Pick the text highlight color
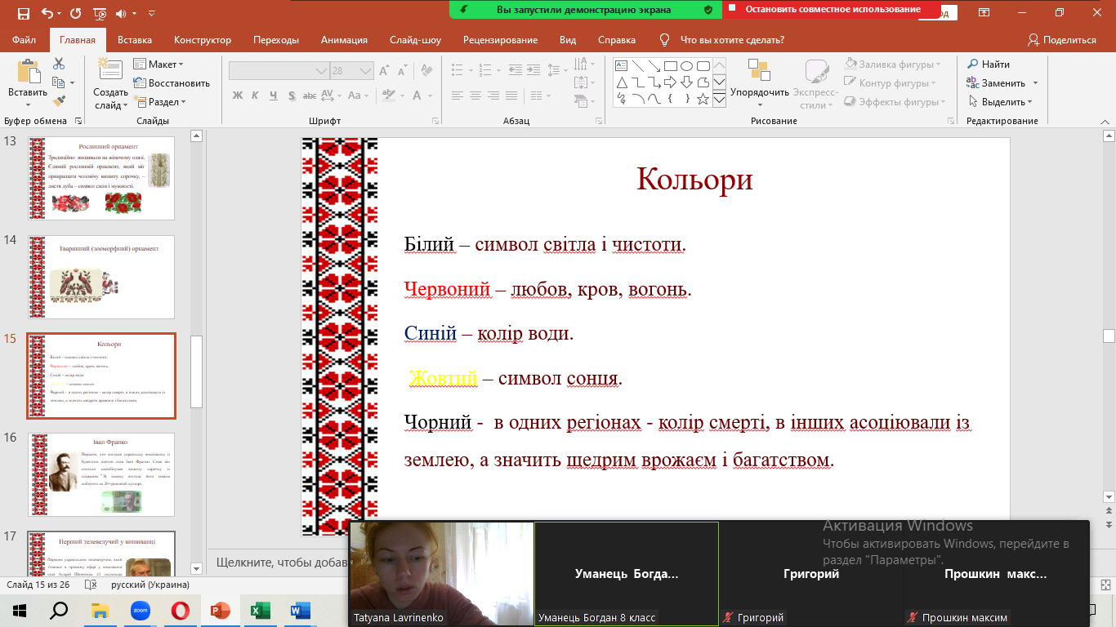 (x=389, y=96)
